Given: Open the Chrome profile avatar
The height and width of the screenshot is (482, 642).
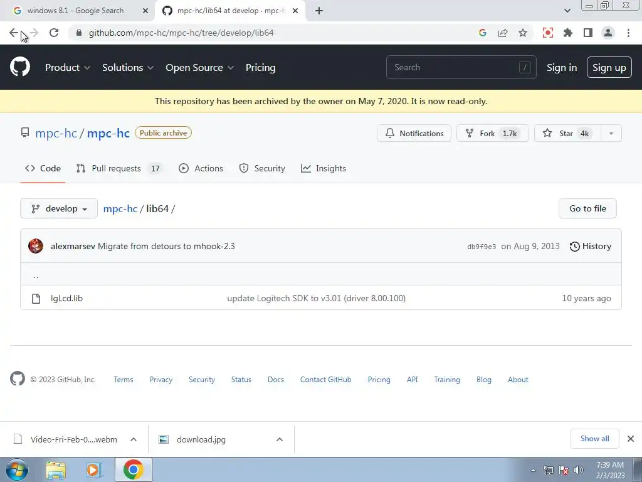Looking at the screenshot, I should click(x=608, y=33).
